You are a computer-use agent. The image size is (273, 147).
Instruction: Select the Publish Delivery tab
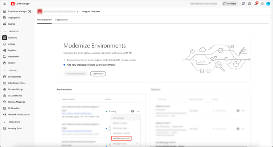point(44,20)
